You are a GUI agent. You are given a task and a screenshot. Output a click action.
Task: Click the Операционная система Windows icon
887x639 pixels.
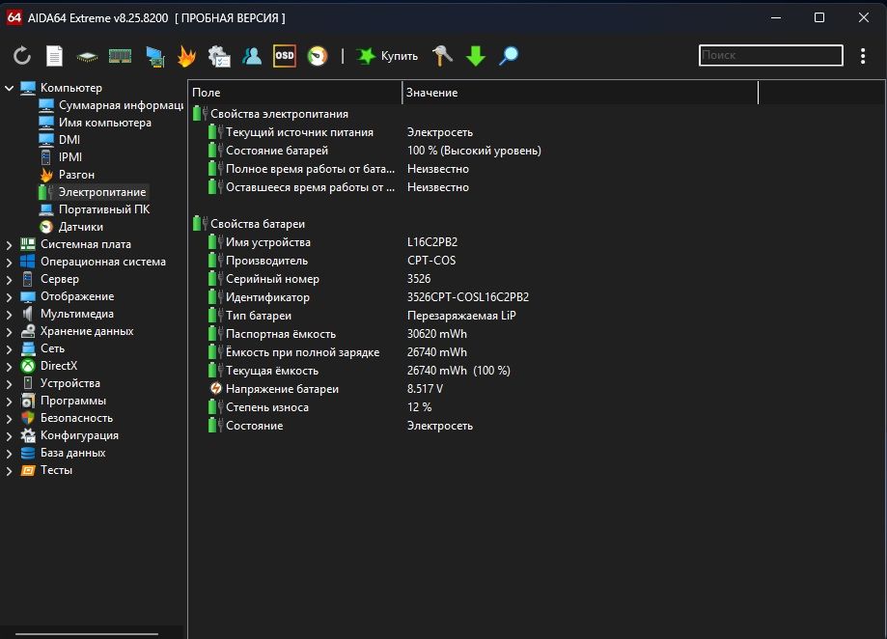(x=28, y=262)
